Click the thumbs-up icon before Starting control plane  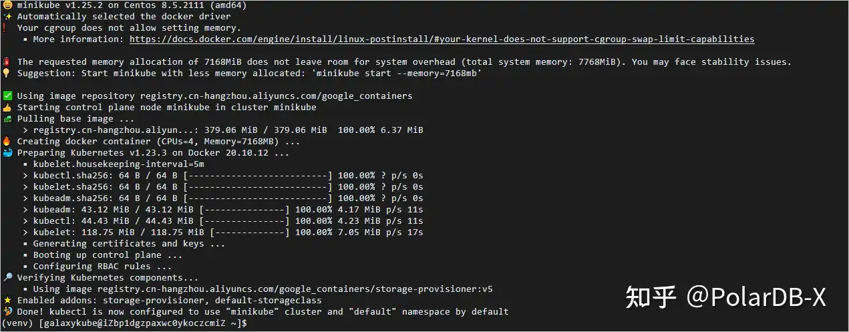point(7,107)
